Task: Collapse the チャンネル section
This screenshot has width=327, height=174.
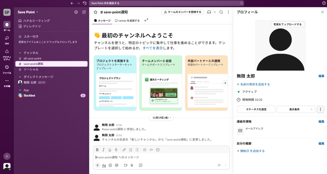Action: [x=20, y=53]
